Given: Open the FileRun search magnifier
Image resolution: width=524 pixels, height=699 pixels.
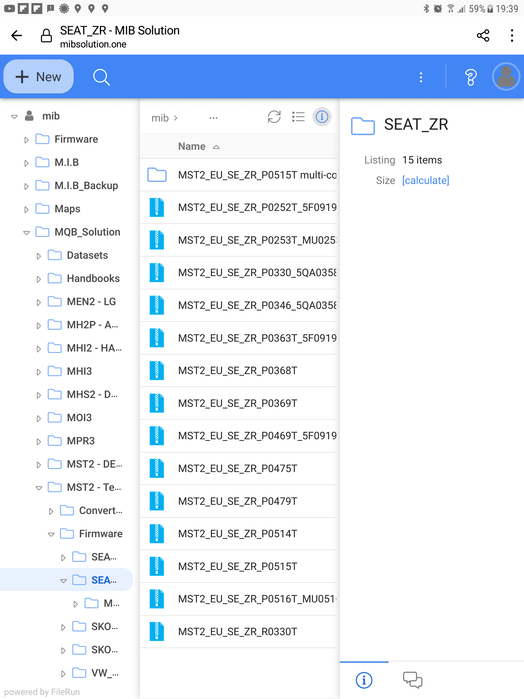Looking at the screenshot, I should [101, 77].
